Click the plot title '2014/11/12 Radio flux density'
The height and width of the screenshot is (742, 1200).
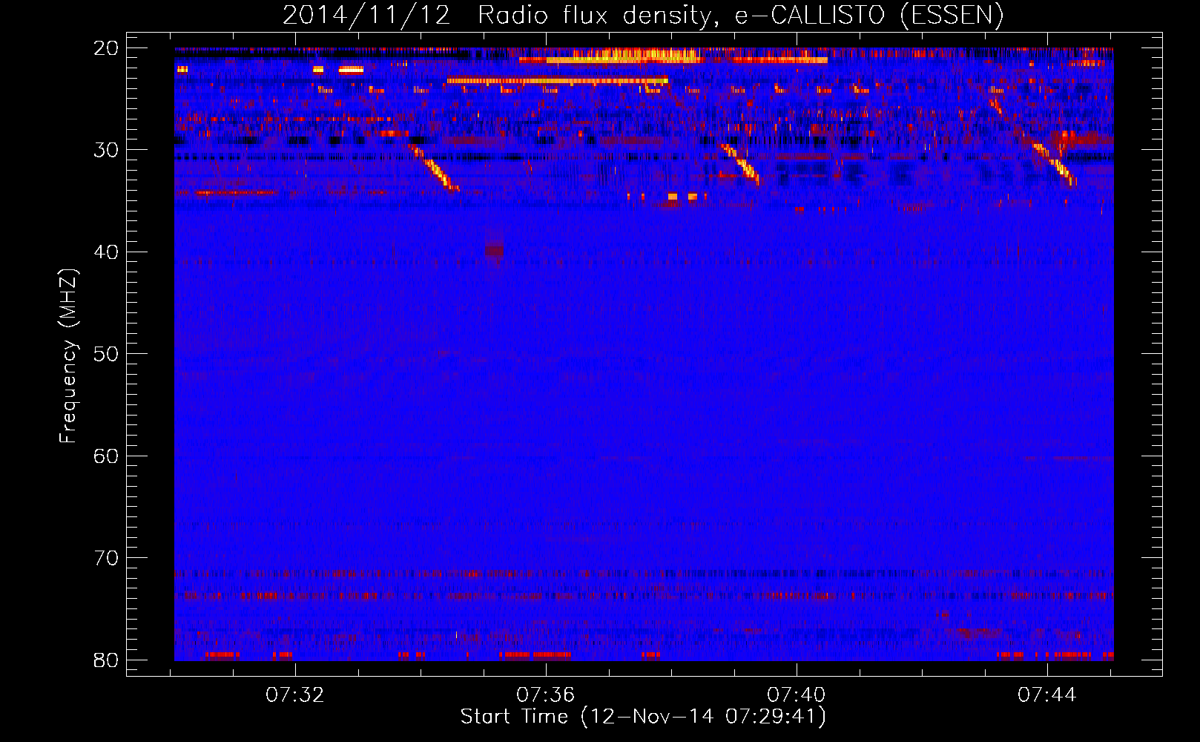(501, 15)
